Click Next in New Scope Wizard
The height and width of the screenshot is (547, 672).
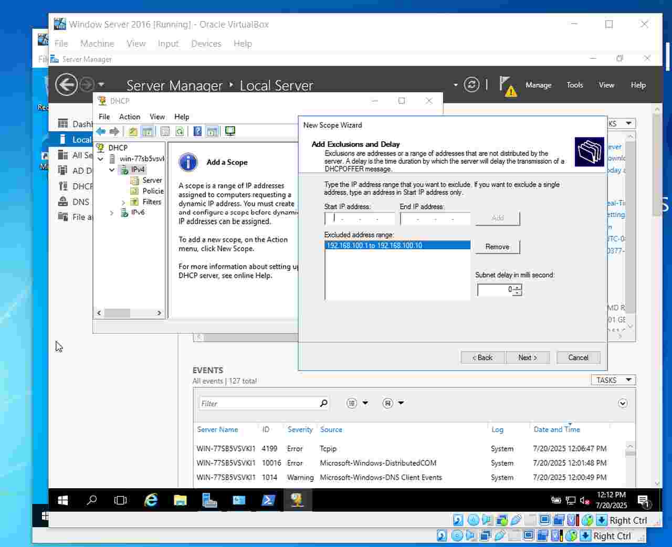[528, 357]
